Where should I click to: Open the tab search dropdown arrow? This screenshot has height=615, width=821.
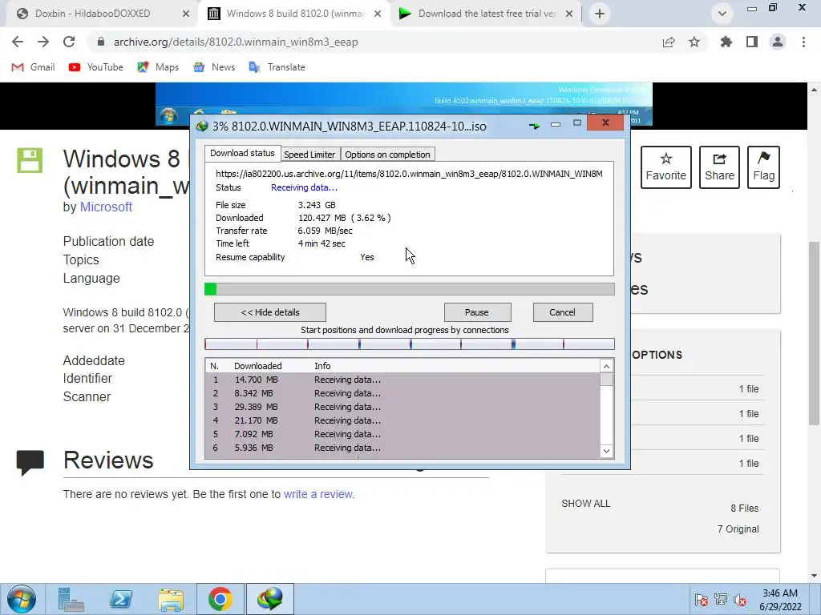722,14
